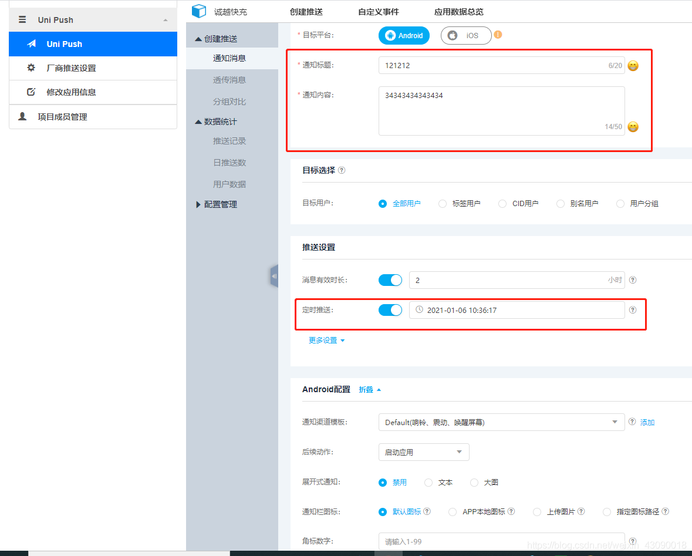Click help icon beside 上传图片 option
This screenshot has height=556, width=692.
coord(581,511)
